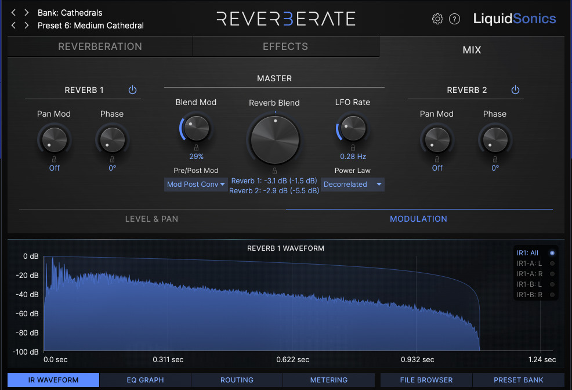Screen dimensions: 572x390
Task: Click the Reverb 2 Phase 0° value
Action: [x=495, y=168]
